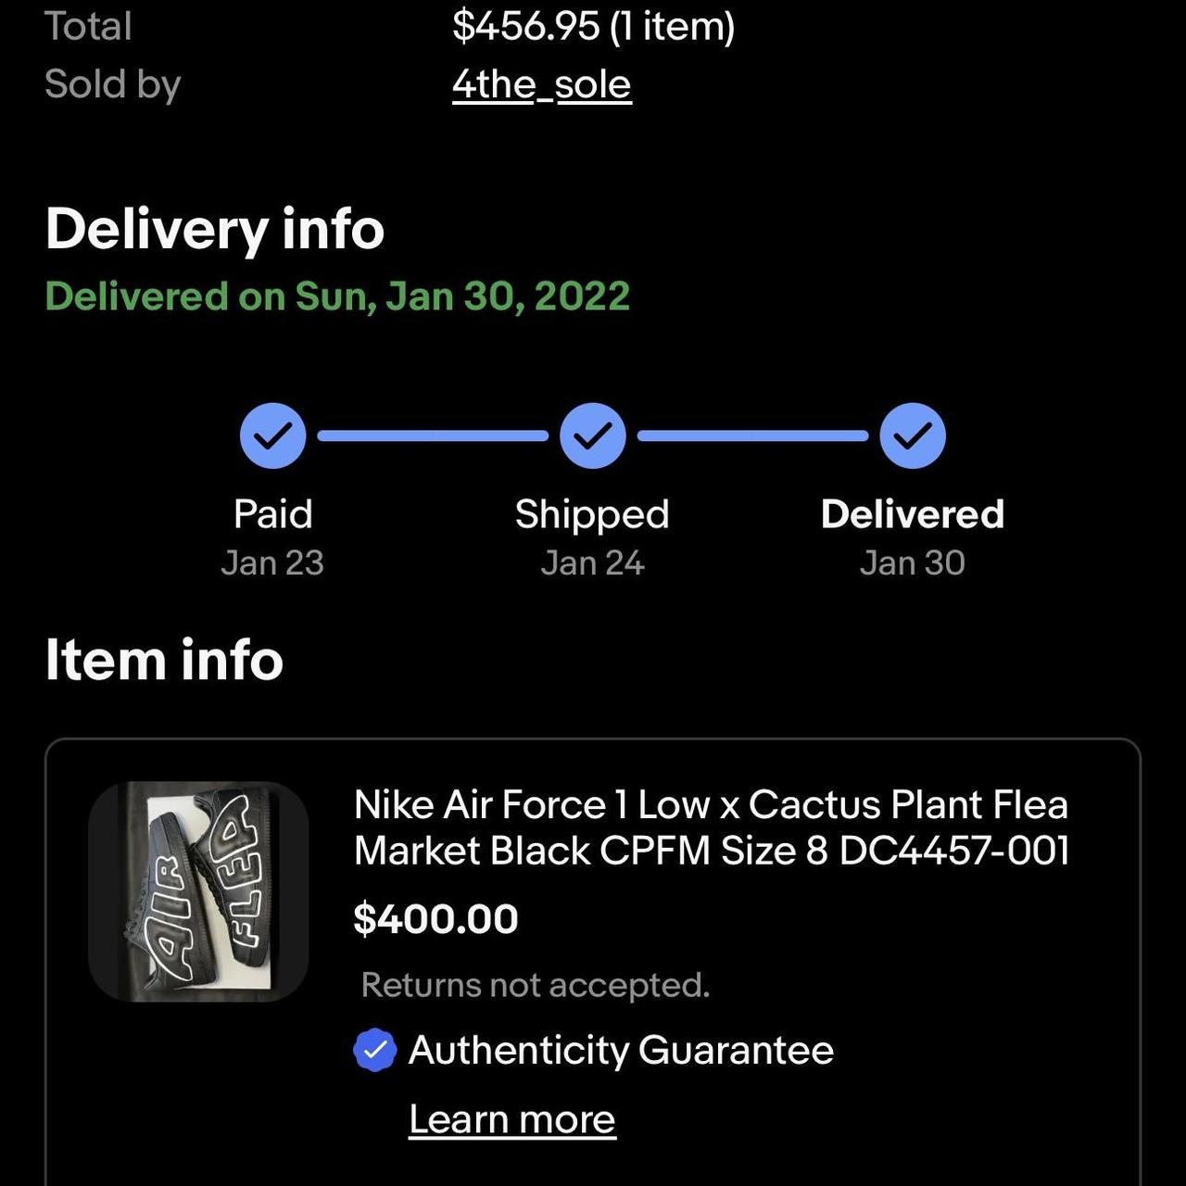Open the Learn more link

coord(511,1119)
